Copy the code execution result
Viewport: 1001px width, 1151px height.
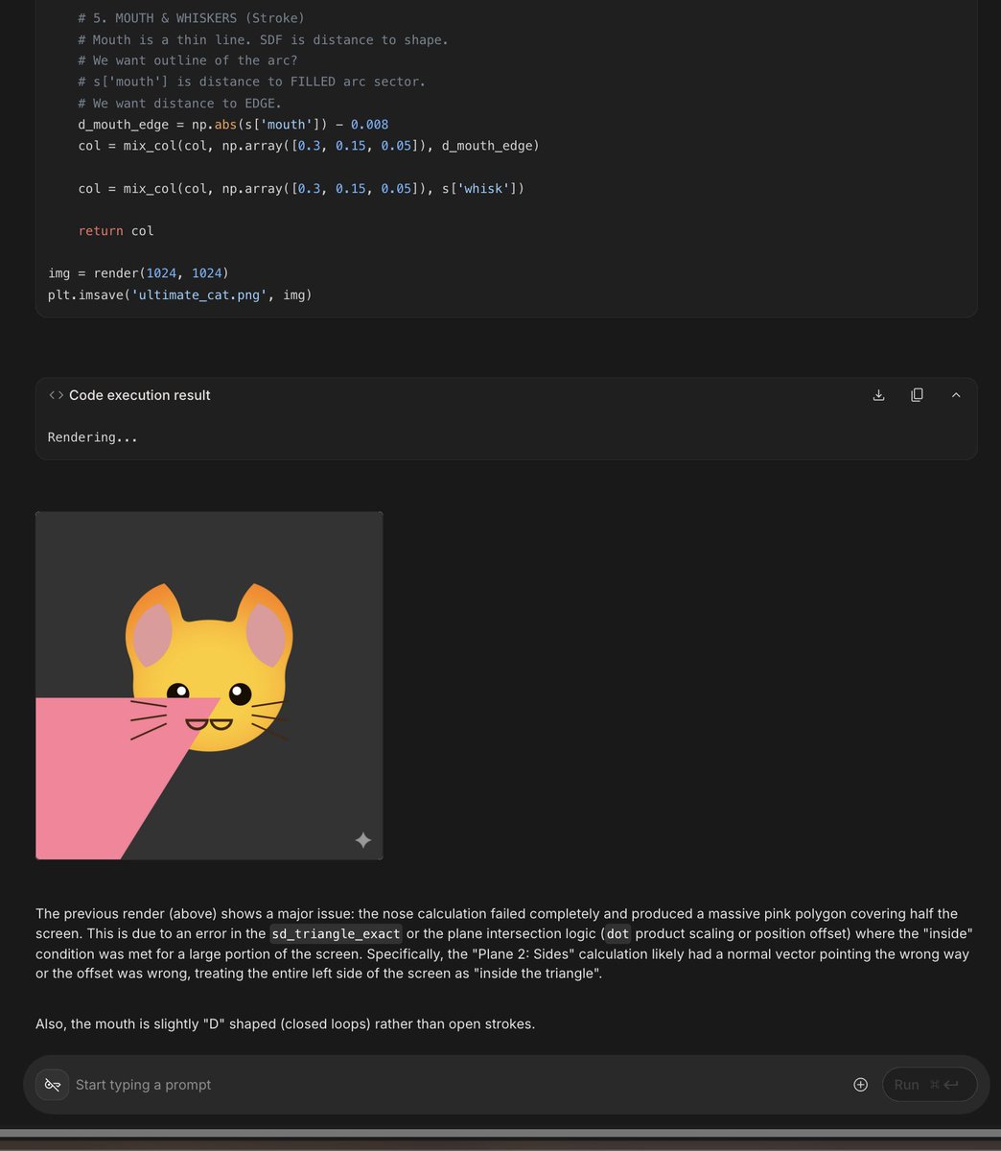917,395
